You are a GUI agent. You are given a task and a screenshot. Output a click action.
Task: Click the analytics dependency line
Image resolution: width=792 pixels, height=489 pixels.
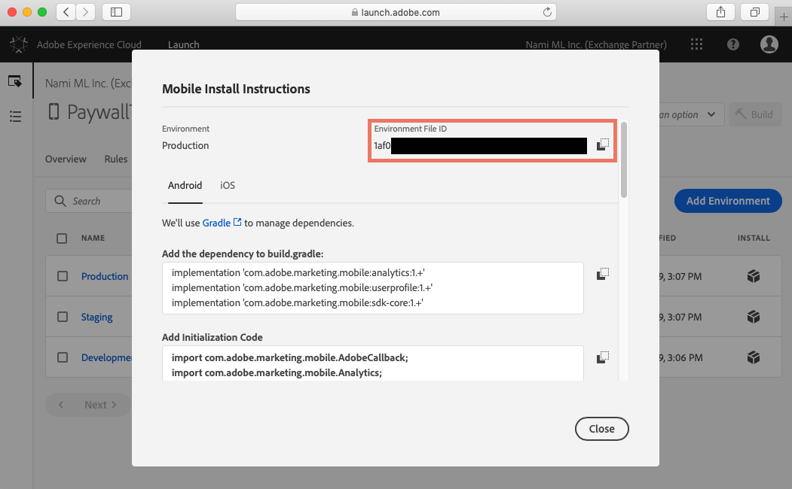[x=298, y=273]
